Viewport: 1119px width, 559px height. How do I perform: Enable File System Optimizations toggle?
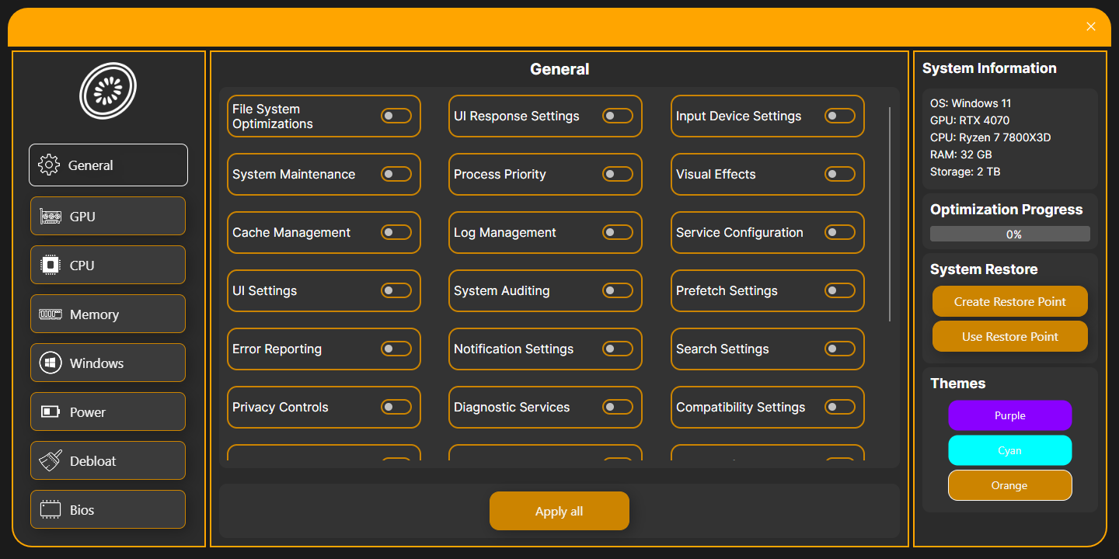(x=396, y=116)
